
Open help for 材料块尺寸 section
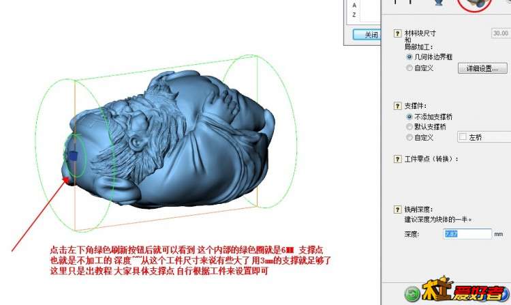(397, 33)
